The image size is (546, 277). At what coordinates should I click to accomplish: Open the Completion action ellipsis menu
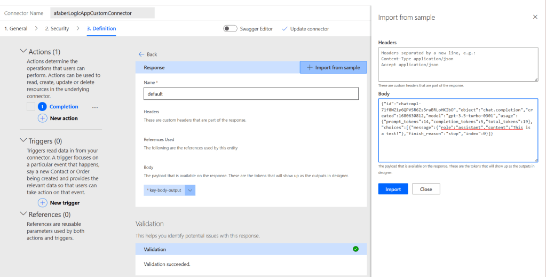click(x=95, y=107)
